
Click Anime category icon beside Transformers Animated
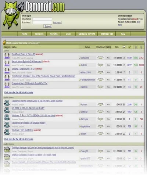(7, 78)
